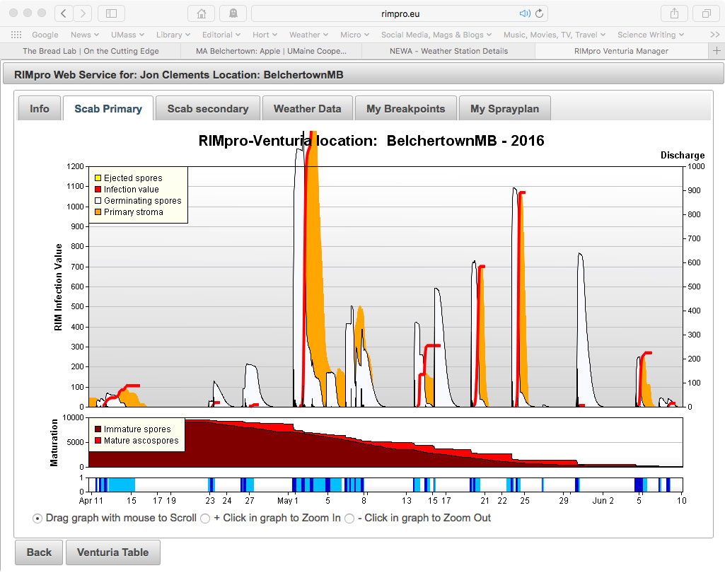Toggle the Safari sidebar icon

(111, 13)
